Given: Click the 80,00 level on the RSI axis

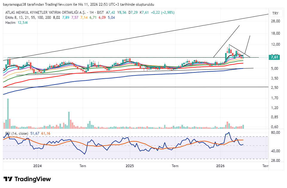Looking at the screenshot, I should pos(276,133).
